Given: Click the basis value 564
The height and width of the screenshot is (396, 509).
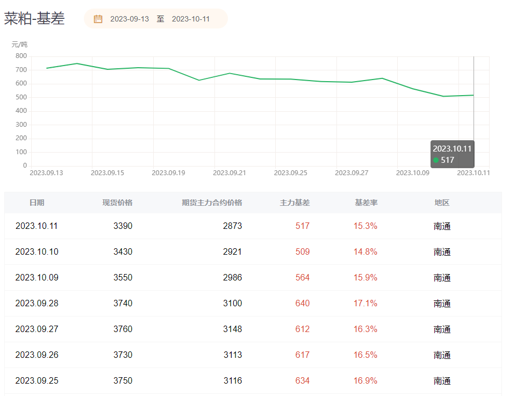Looking at the screenshot, I should pyautogui.click(x=302, y=278).
